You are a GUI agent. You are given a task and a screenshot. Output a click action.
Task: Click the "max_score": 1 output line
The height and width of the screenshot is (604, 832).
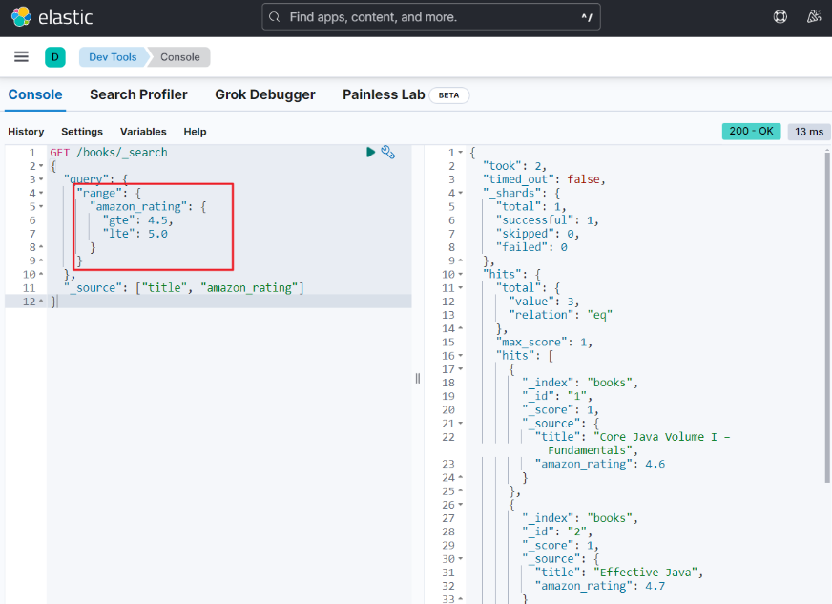(x=544, y=342)
